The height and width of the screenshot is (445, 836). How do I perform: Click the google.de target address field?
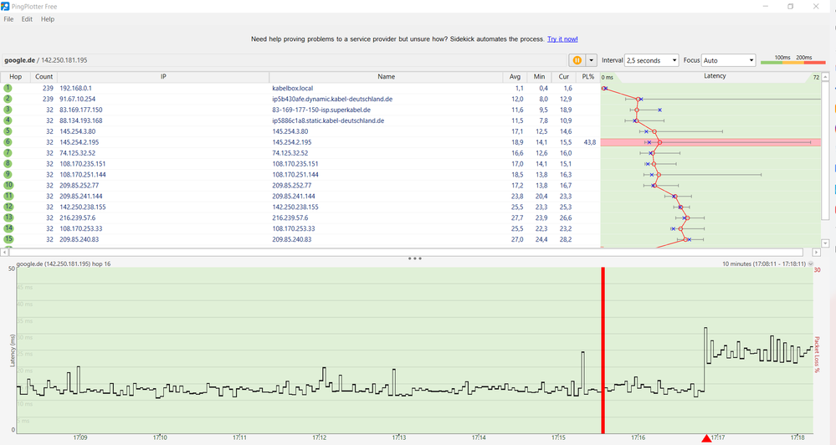coord(285,60)
